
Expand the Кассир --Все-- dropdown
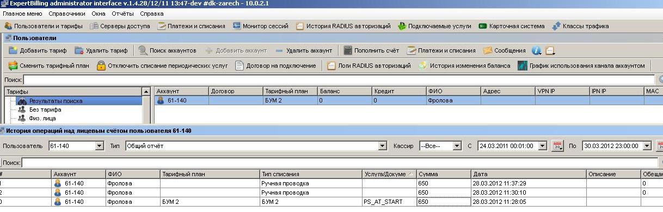click(x=457, y=146)
